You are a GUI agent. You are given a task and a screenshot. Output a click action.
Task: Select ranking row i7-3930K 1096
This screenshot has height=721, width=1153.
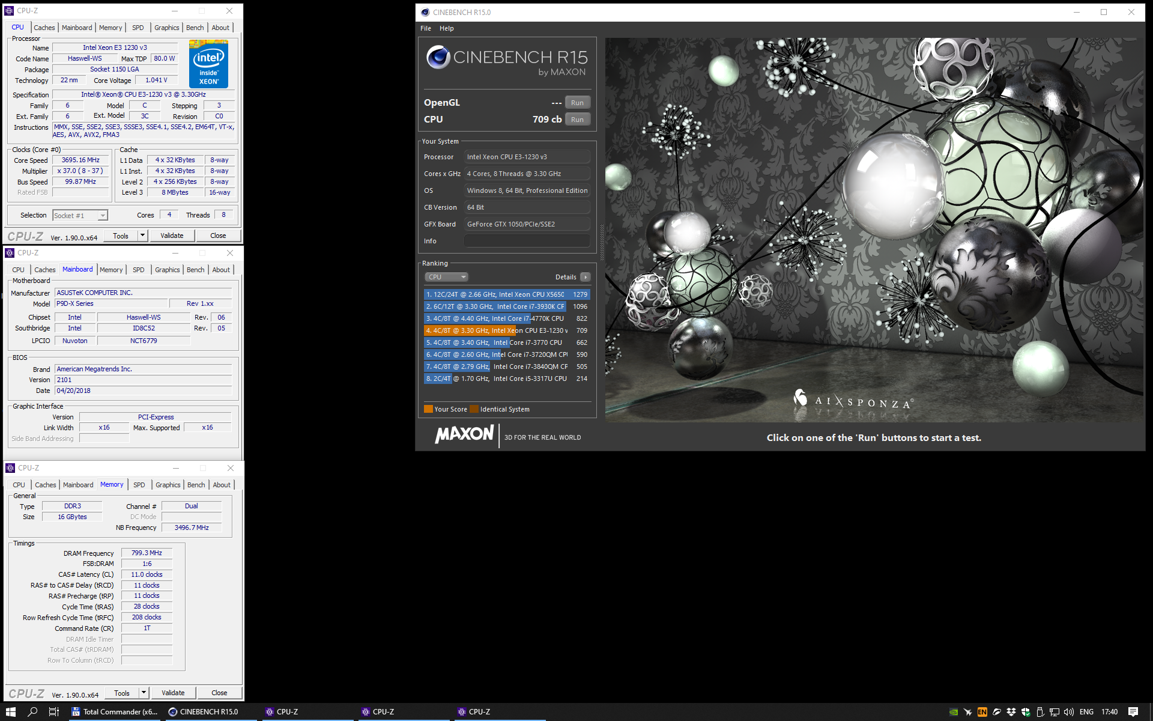pyautogui.click(x=507, y=306)
